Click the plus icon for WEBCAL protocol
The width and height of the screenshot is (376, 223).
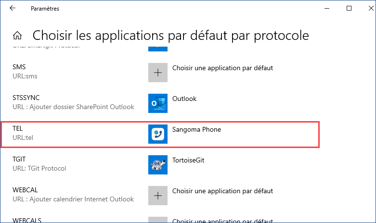158,196
